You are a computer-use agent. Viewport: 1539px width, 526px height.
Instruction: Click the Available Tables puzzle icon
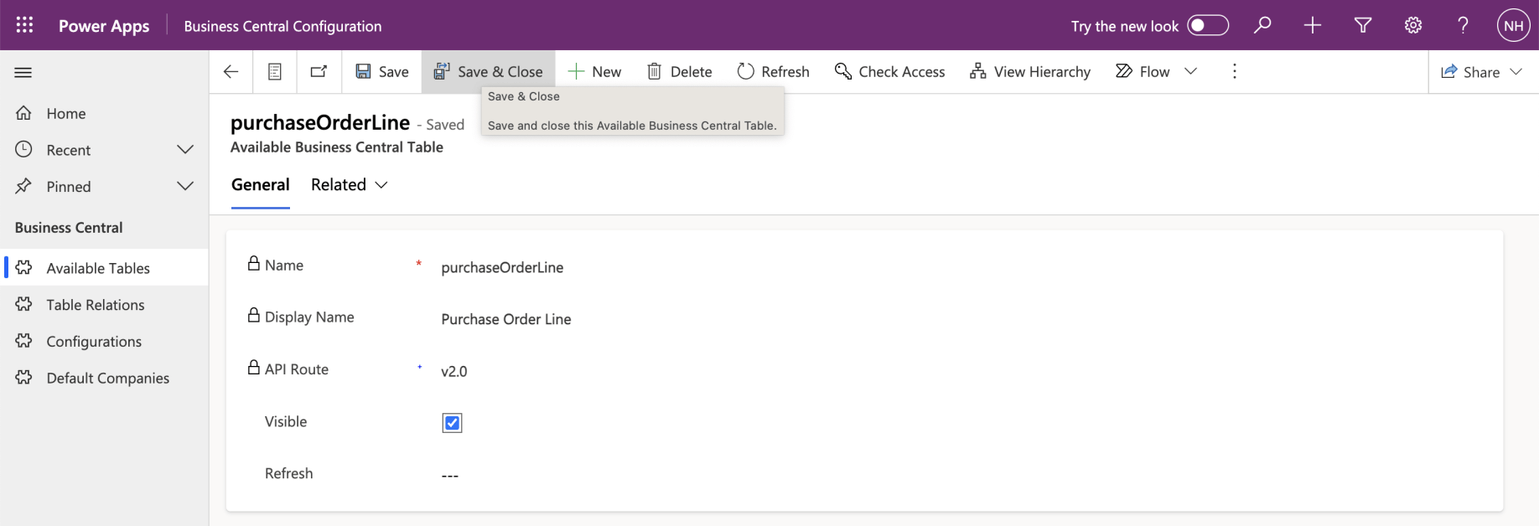24,267
